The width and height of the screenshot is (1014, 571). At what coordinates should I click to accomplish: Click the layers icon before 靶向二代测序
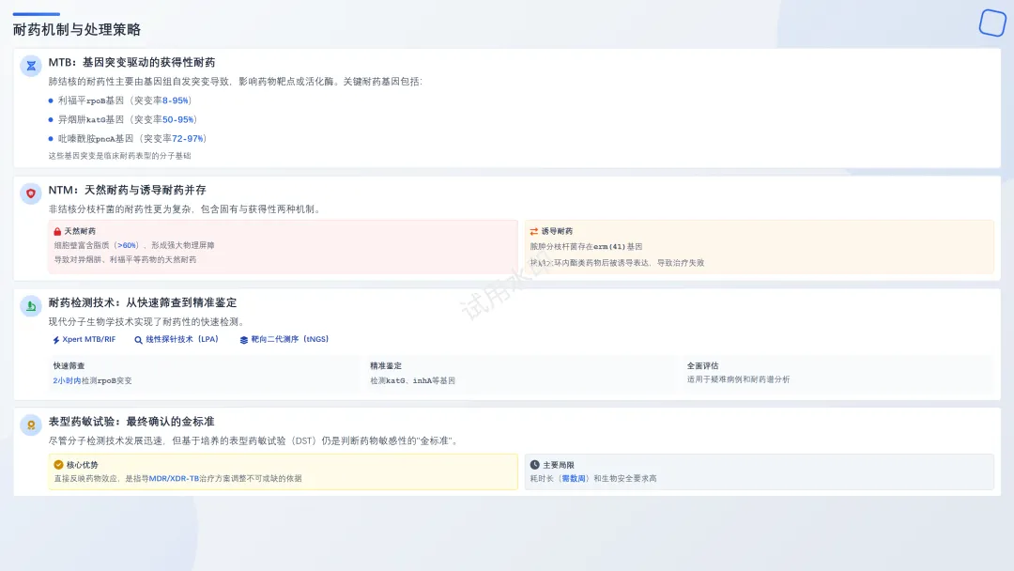[244, 339]
